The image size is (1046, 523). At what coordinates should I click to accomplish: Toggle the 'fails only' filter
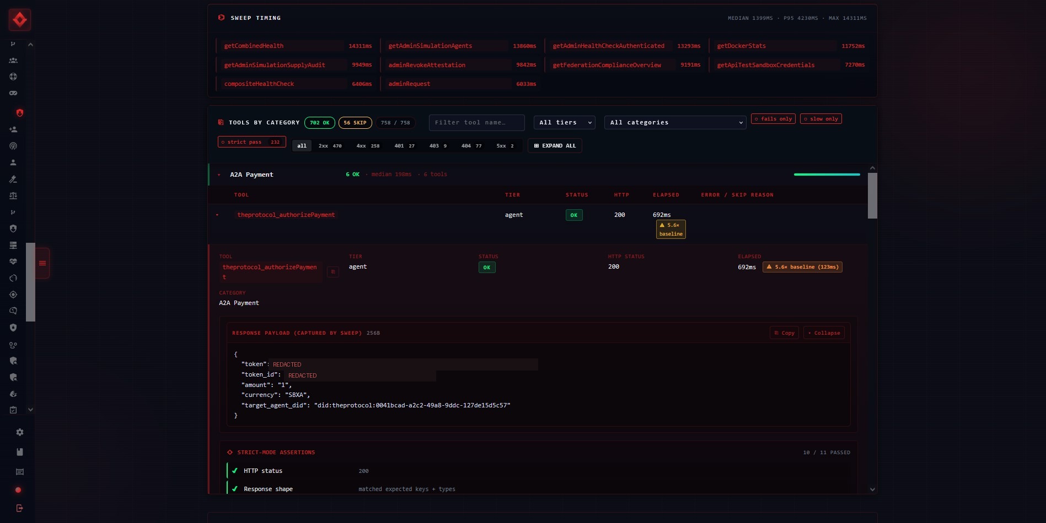(773, 119)
